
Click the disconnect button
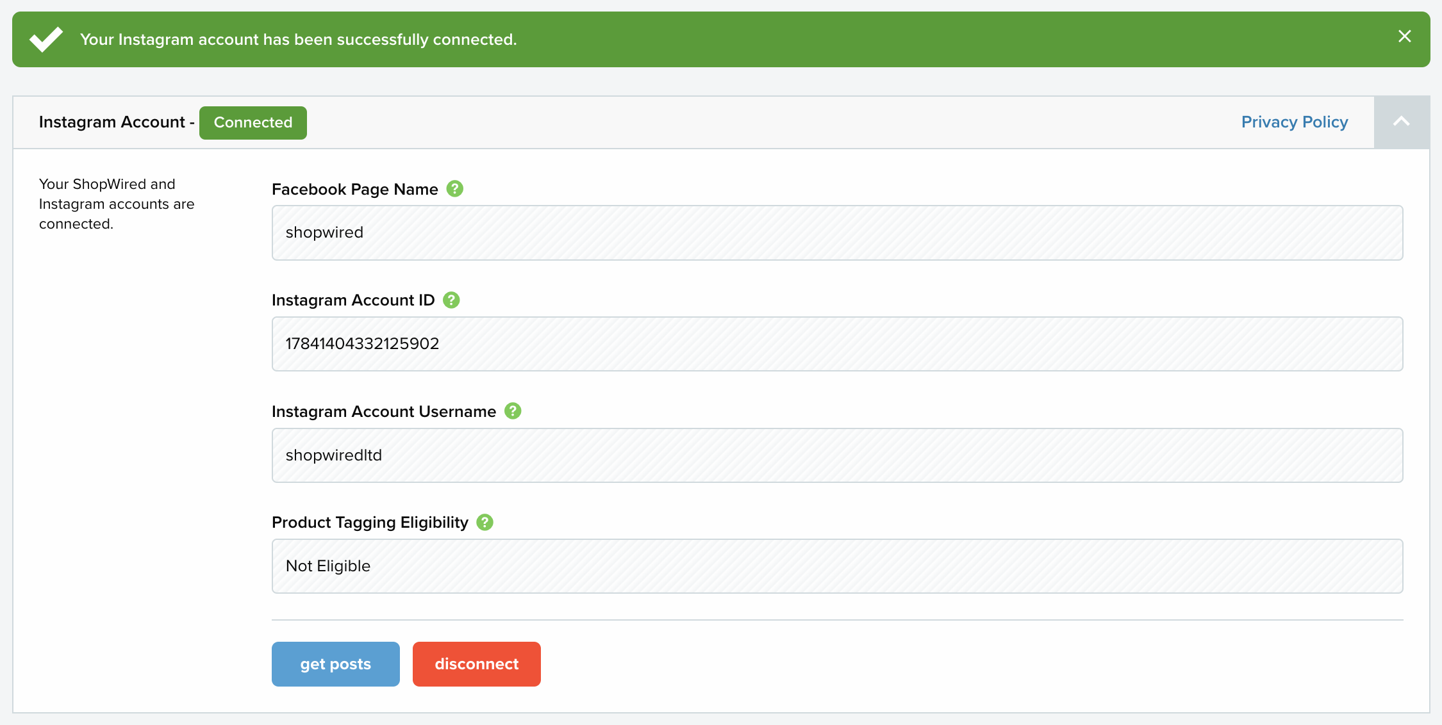coord(477,664)
